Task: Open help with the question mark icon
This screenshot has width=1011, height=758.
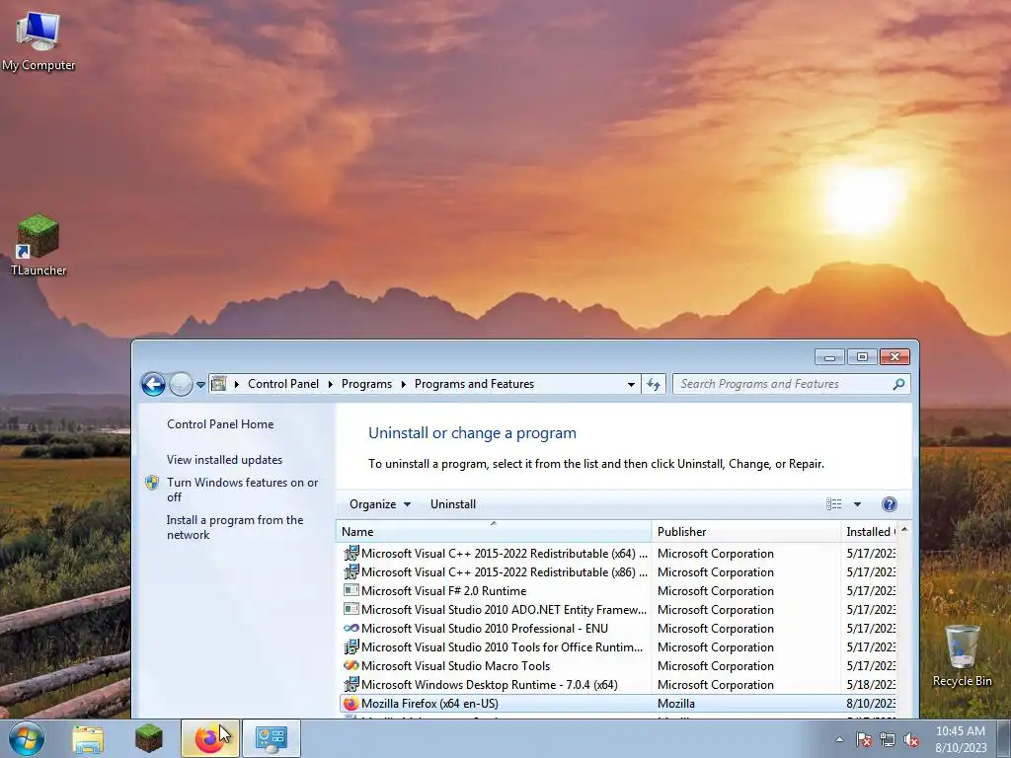Action: 890,504
